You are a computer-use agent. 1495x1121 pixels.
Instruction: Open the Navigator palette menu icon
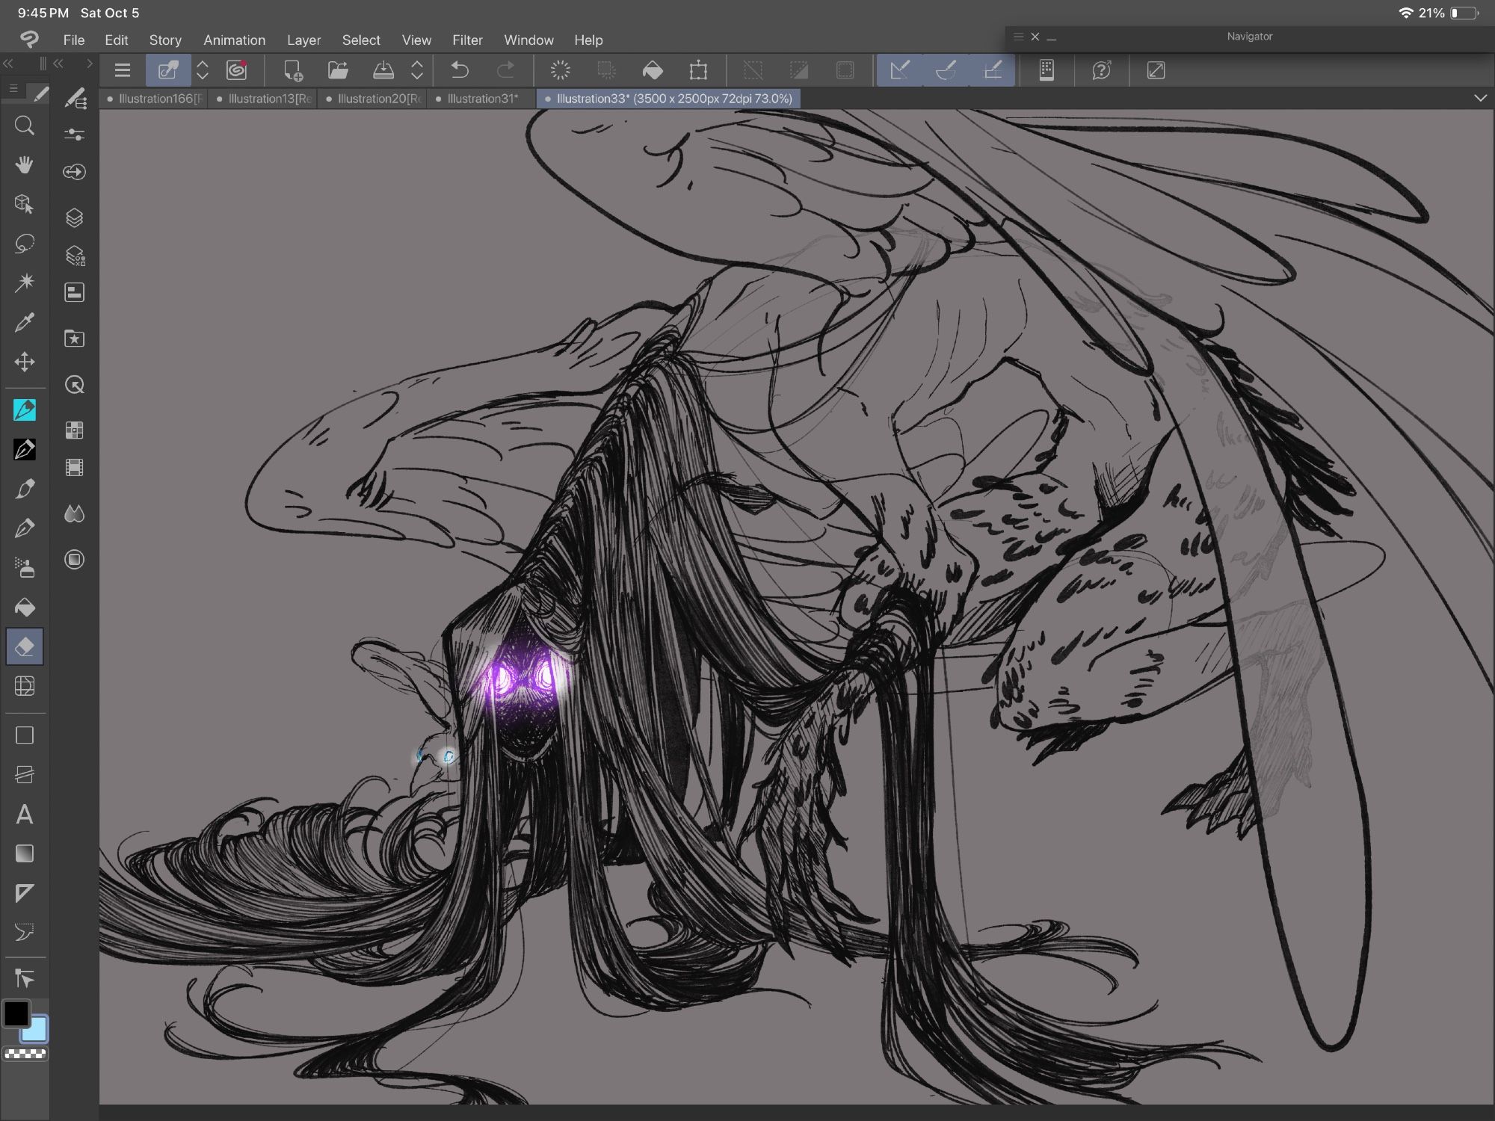click(1018, 36)
